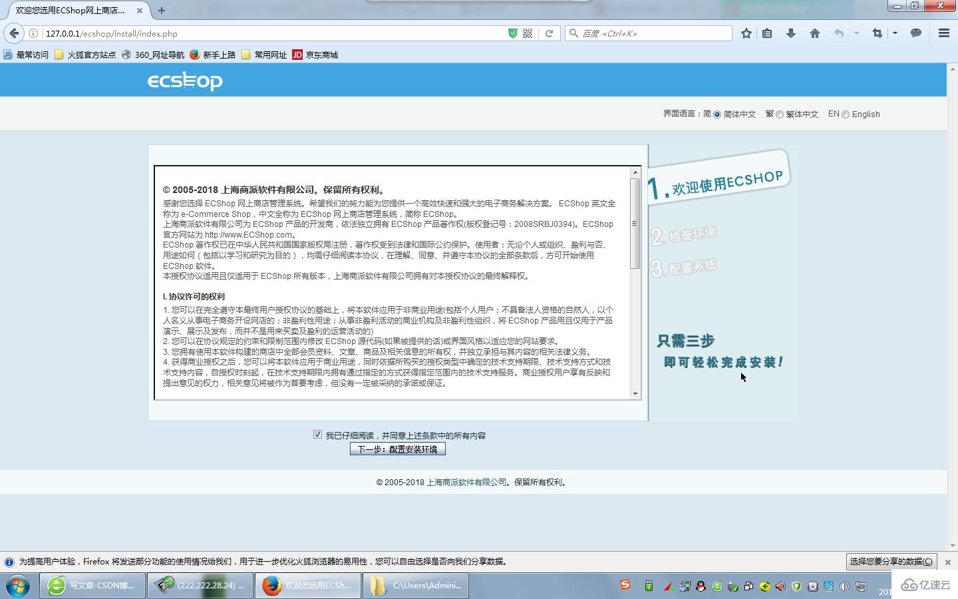Select 繁体中文 language radio button
Viewport: 958px width, 599px height.
780,114
